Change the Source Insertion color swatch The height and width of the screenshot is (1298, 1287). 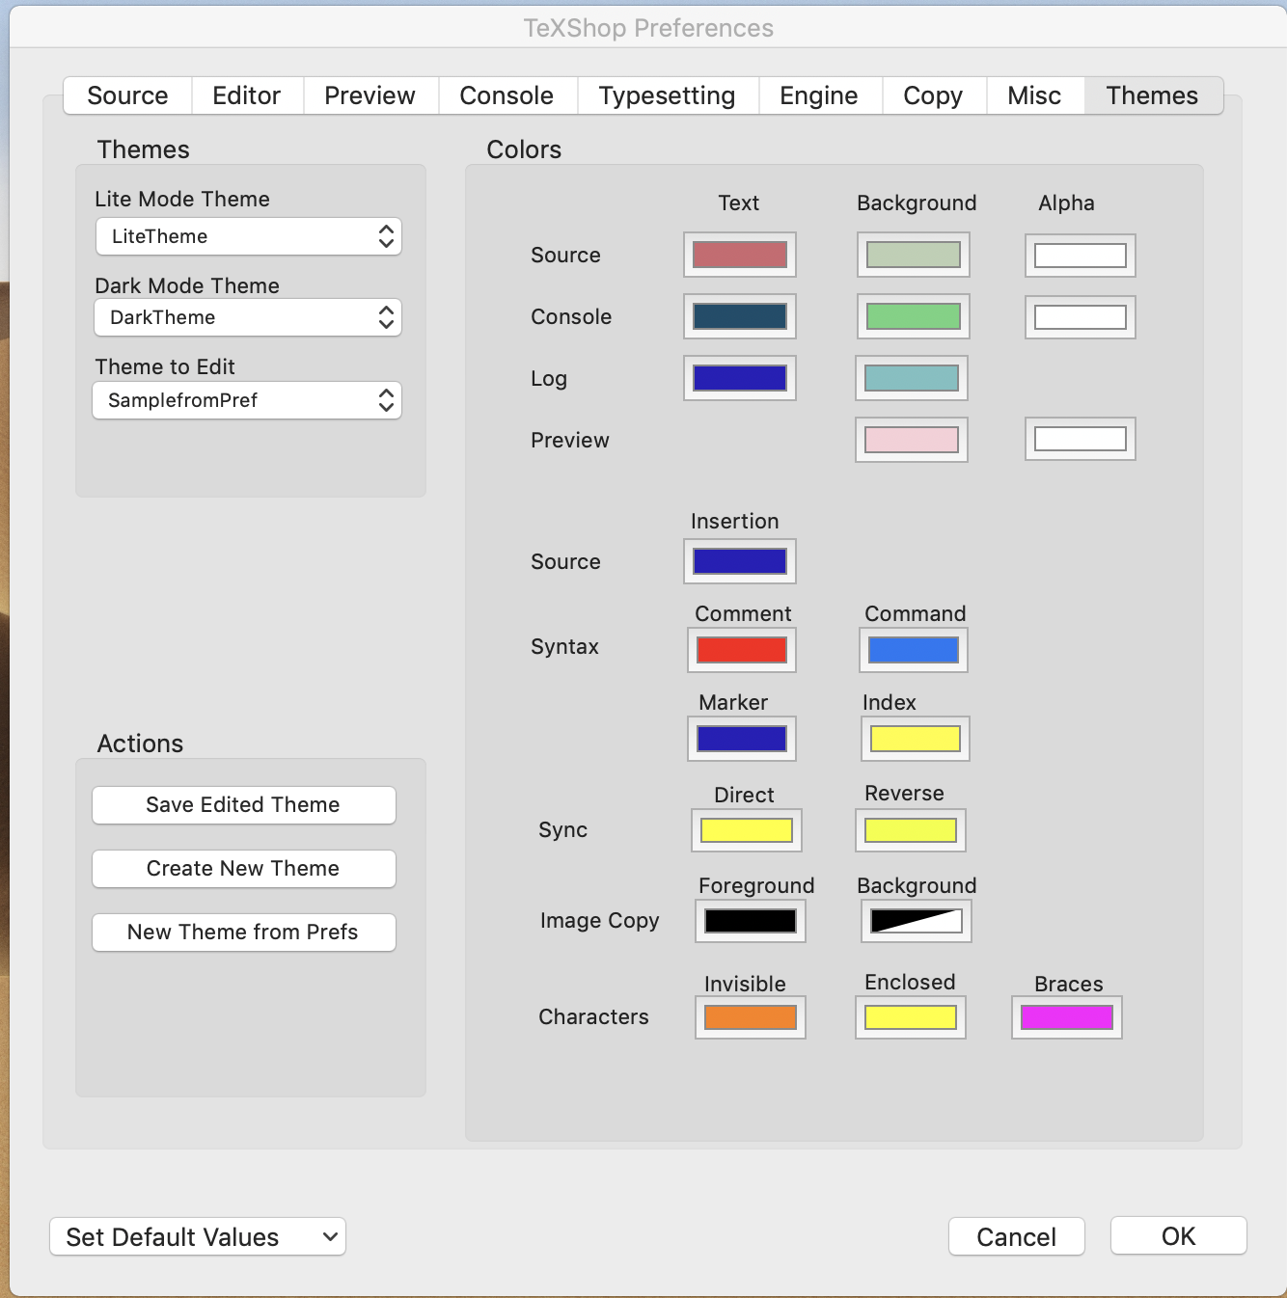[x=740, y=561]
